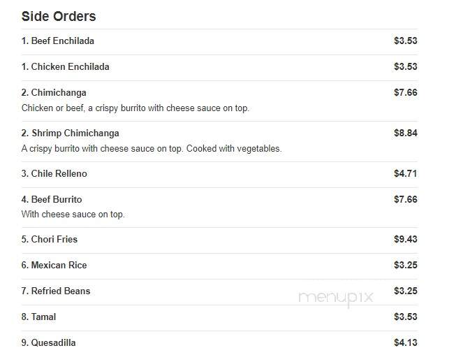This screenshot has height=355, width=461.
Task: Click the $9.43 Chori Fries price
Action: pyautogui.click(x=405, y=240)
